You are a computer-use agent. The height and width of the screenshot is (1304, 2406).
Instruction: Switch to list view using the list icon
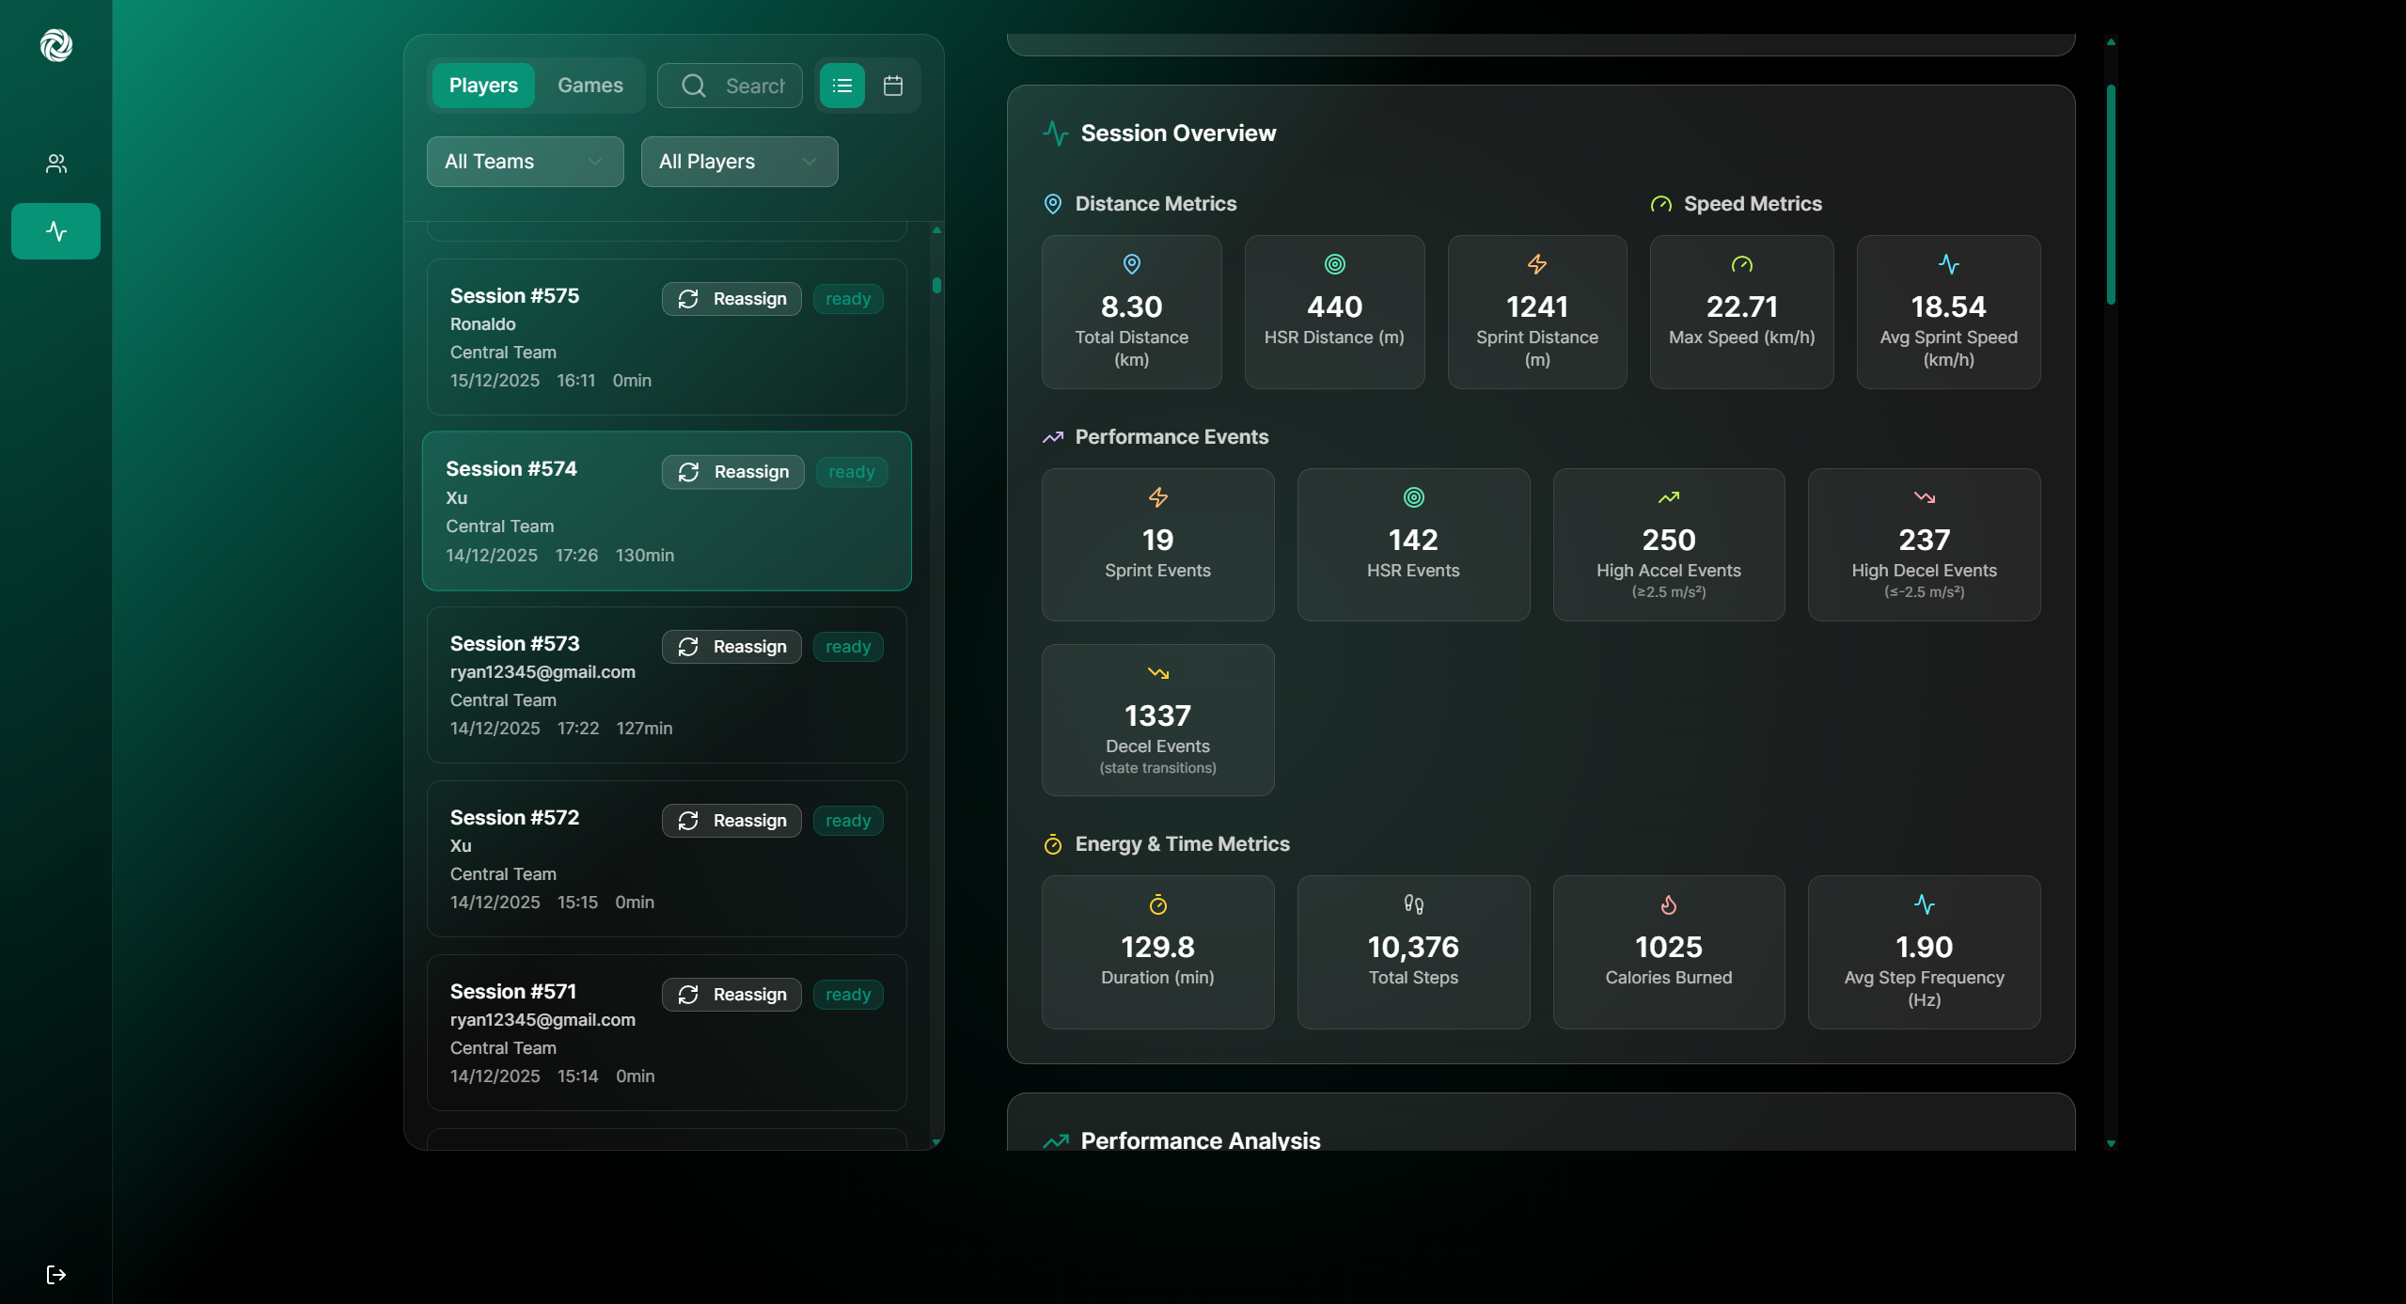[841, 86]
